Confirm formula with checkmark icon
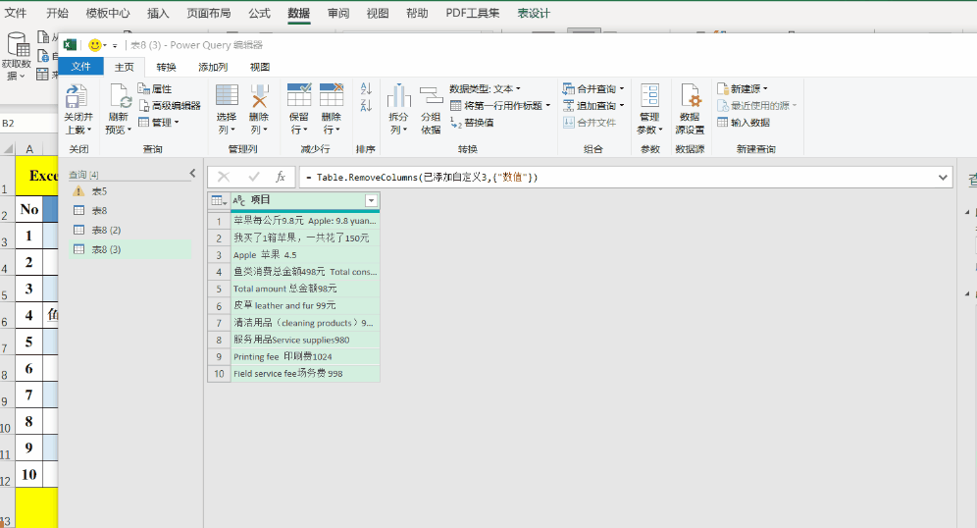The height and width of the screenshot is (528, 977). 254,177
